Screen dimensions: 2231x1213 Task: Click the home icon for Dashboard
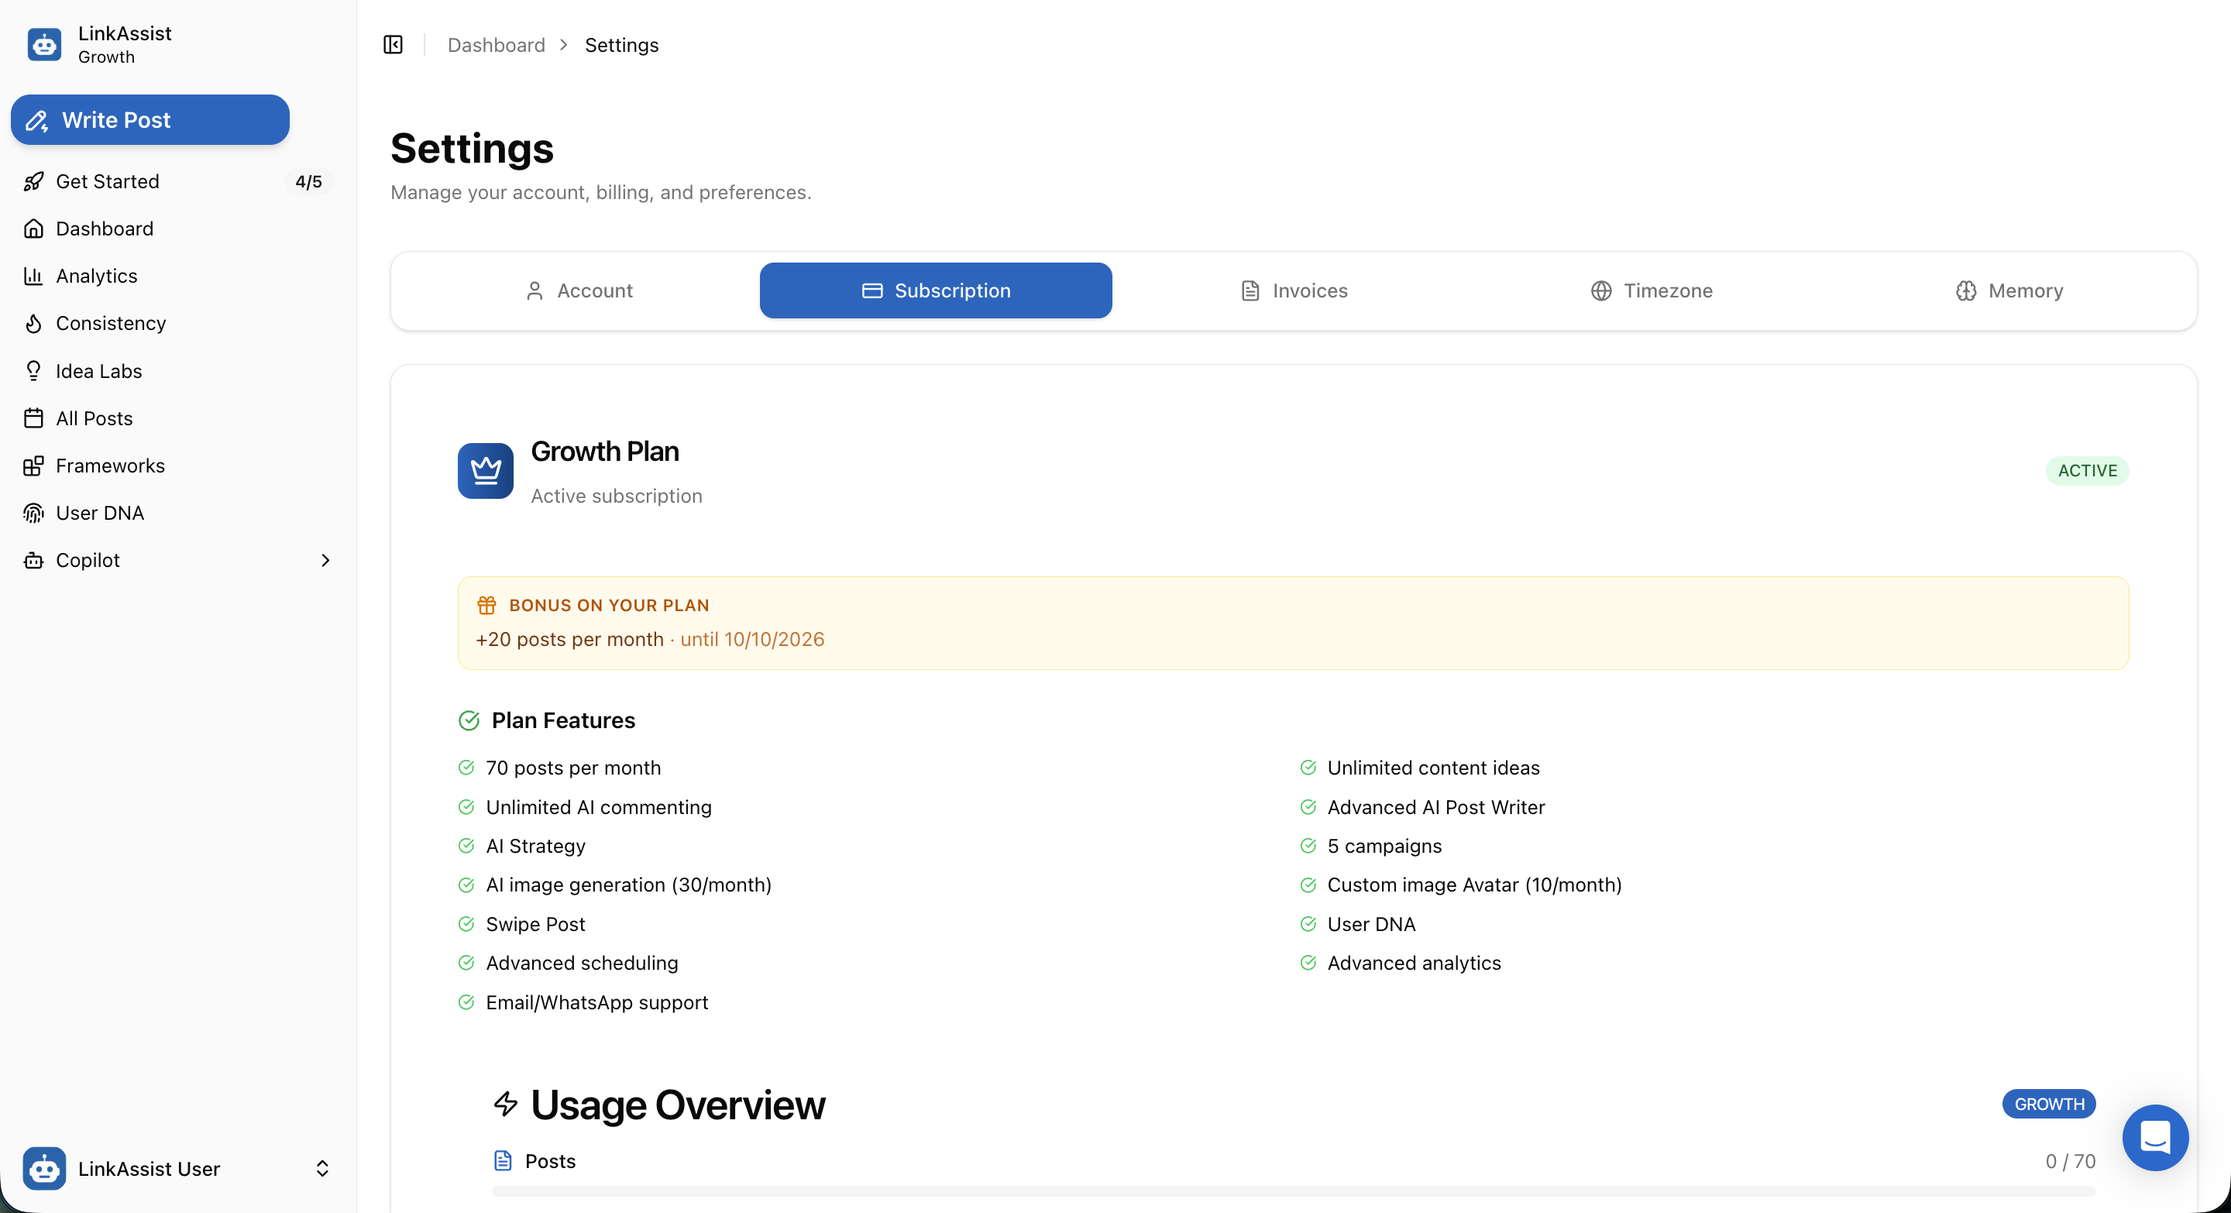coord(34,229)
